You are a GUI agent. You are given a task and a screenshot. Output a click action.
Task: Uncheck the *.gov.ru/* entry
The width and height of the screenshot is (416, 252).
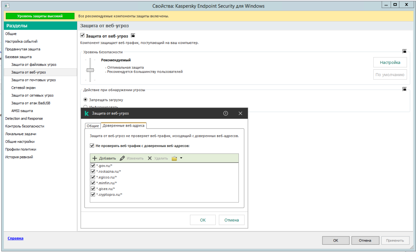point(93,166)
